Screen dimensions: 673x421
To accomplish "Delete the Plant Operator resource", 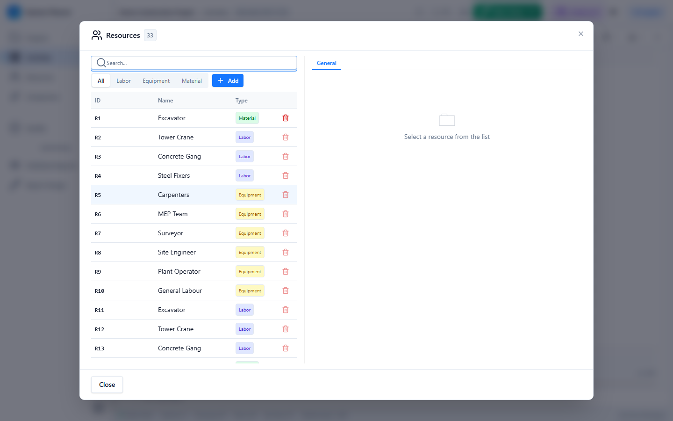I will pos(286,271).
